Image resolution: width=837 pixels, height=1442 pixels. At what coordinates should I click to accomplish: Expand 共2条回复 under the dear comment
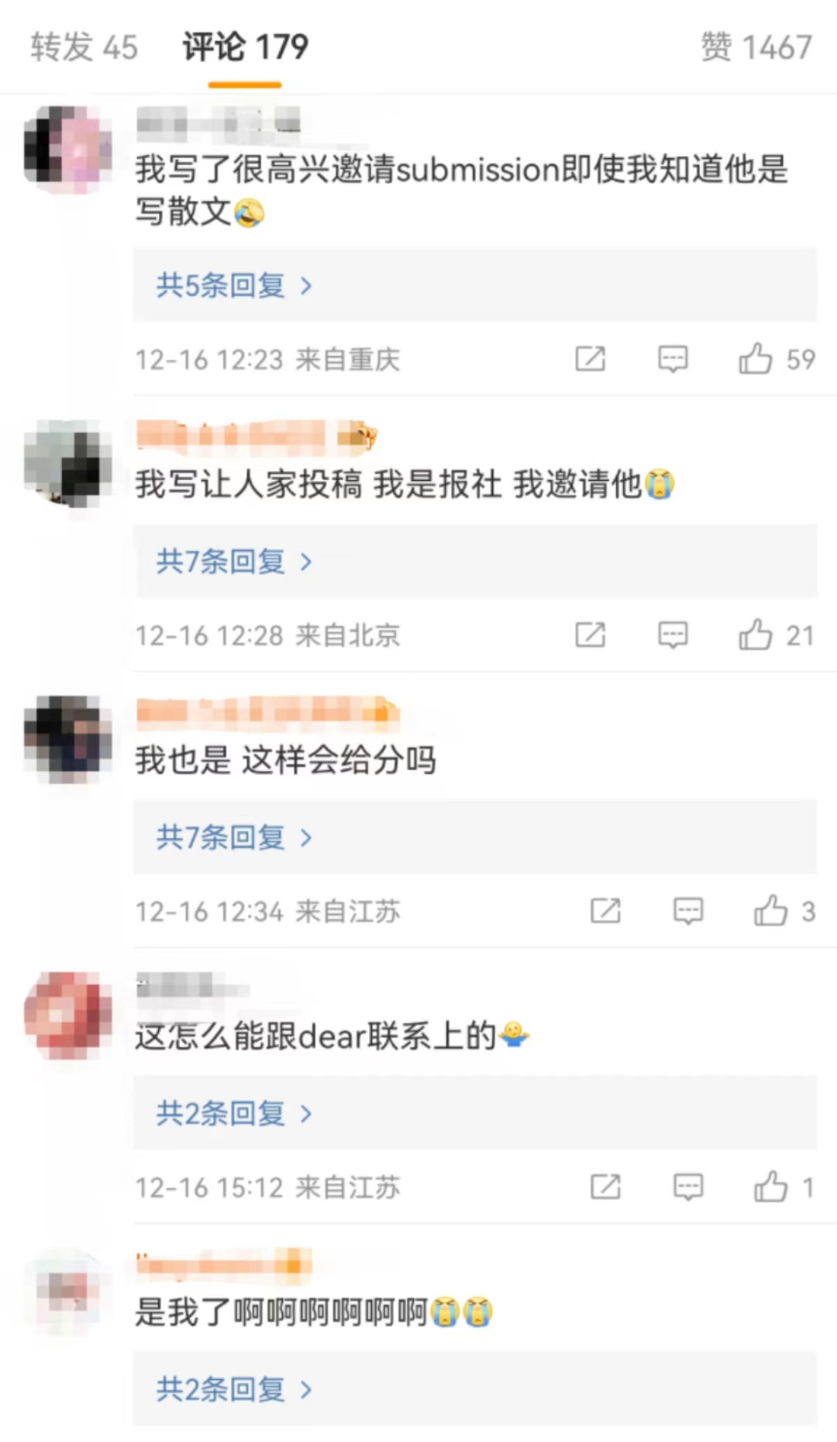(x=475, y=1114)
